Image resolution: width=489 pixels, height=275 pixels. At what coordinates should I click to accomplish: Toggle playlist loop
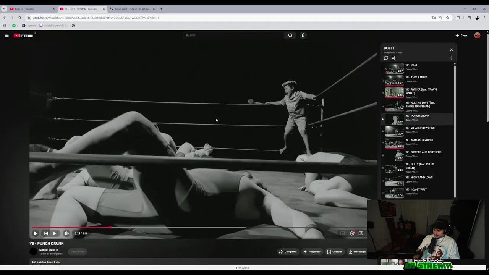(x=386, y=58)
